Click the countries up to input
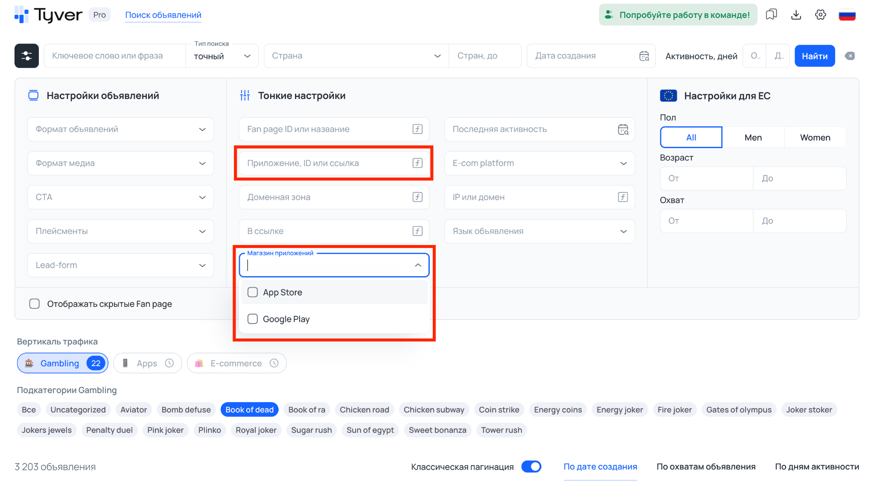Viewport: 874px width, 490px height. (485, 56)
